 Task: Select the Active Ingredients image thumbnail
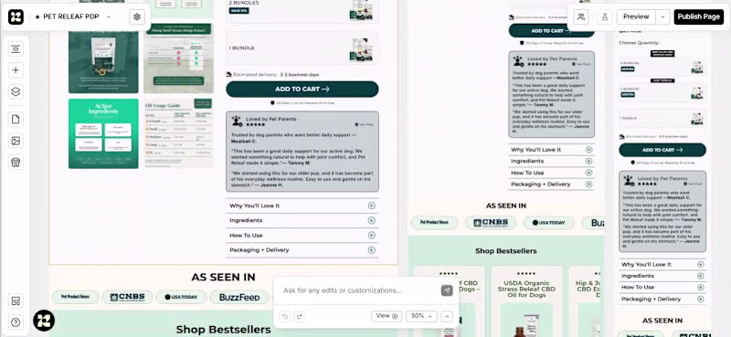click(x=103, y=133)
